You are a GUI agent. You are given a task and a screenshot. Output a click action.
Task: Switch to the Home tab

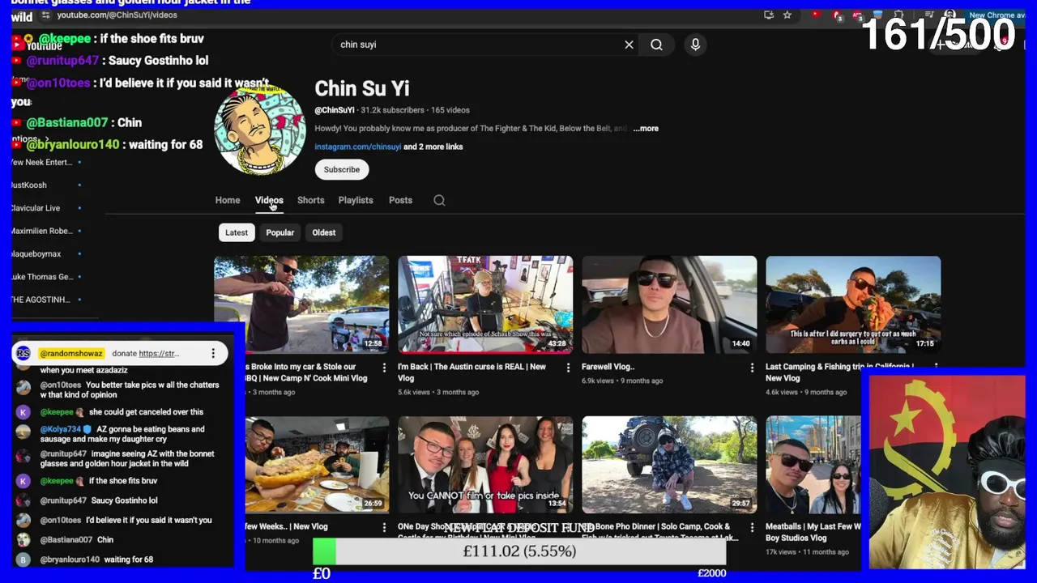pyautogui.click(x=228, y=200)
